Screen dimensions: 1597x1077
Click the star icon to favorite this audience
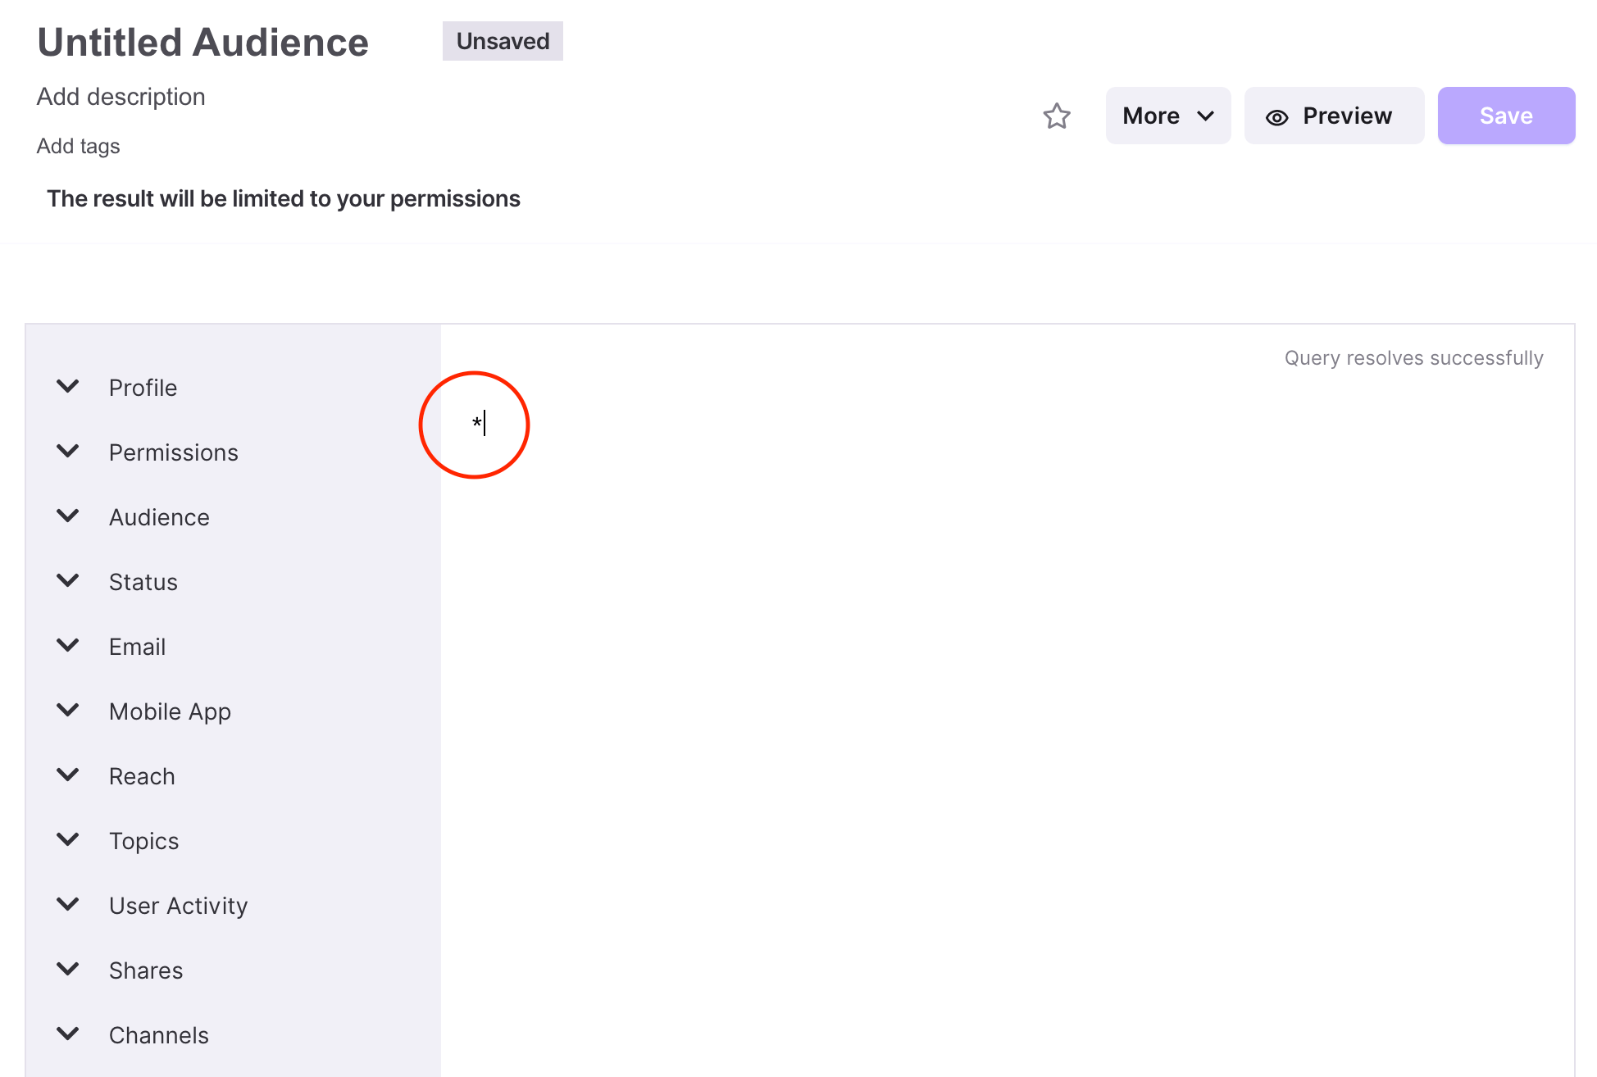[x=1058, y=116]
